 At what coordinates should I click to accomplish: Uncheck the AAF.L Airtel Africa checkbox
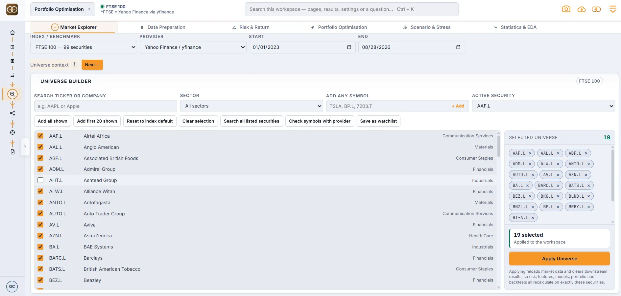(40, 136)
